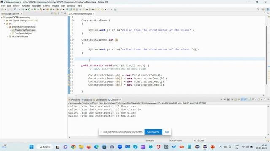The width and height of the screenshot is (270, 151).
Task: Start the Debug toolbar button
Action: (24, 10)
